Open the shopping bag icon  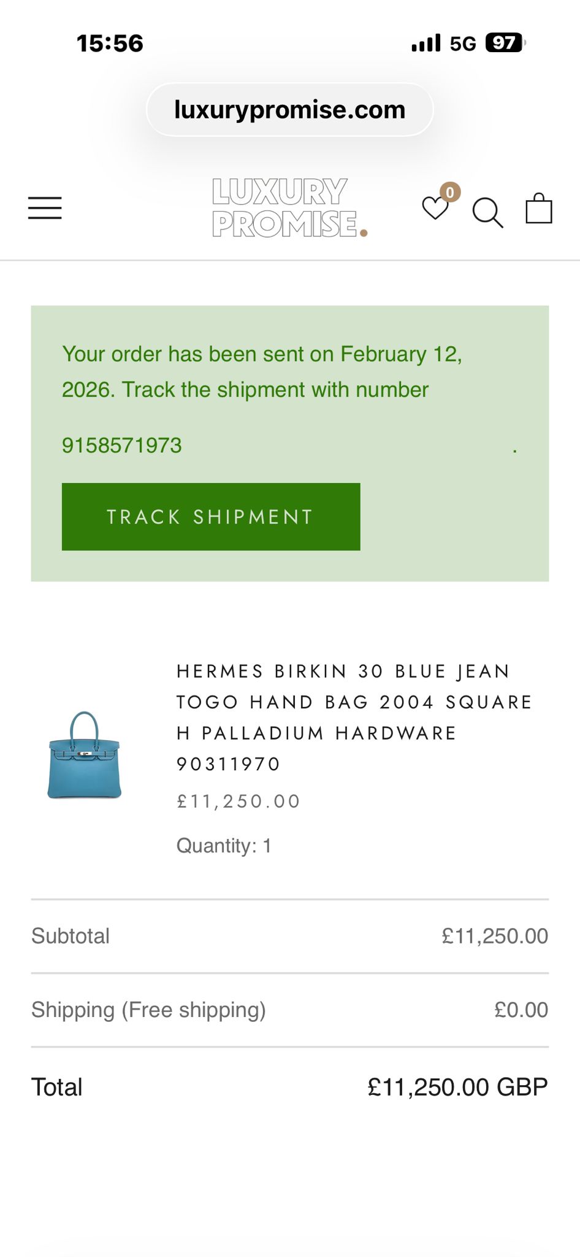[540, 209]
